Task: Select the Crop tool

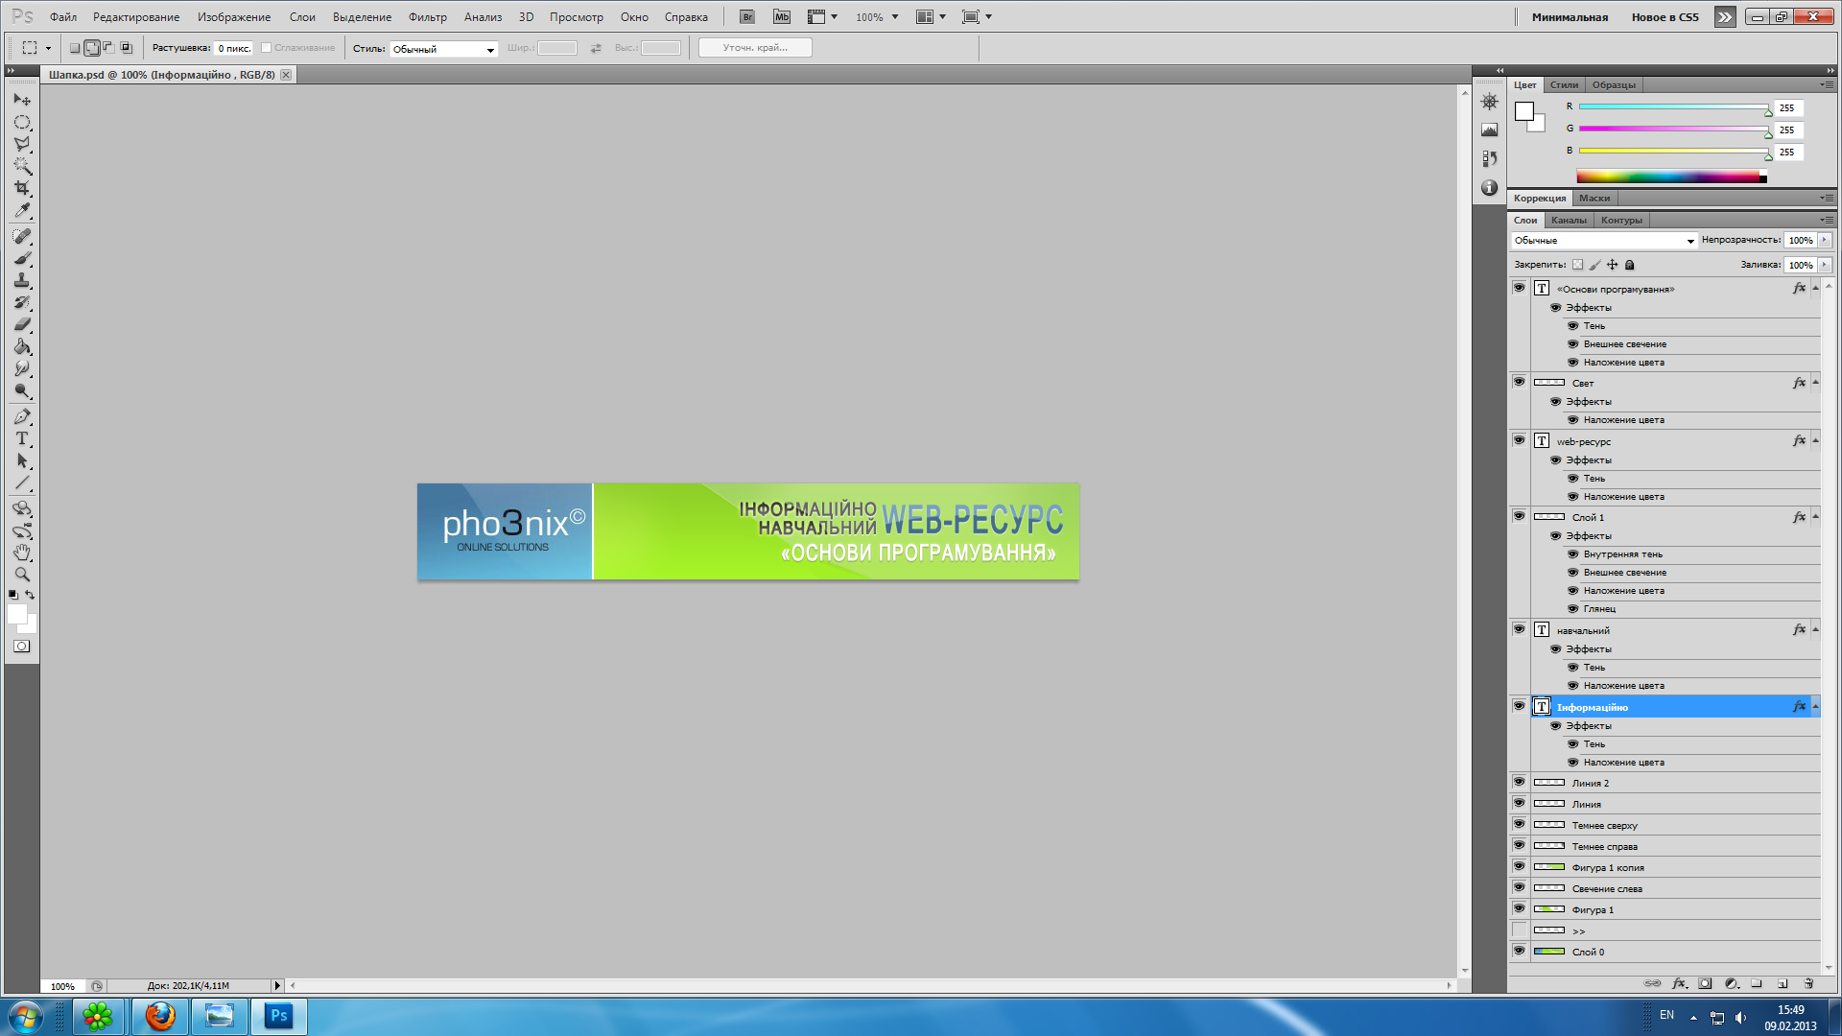Action: click(21, 188)
